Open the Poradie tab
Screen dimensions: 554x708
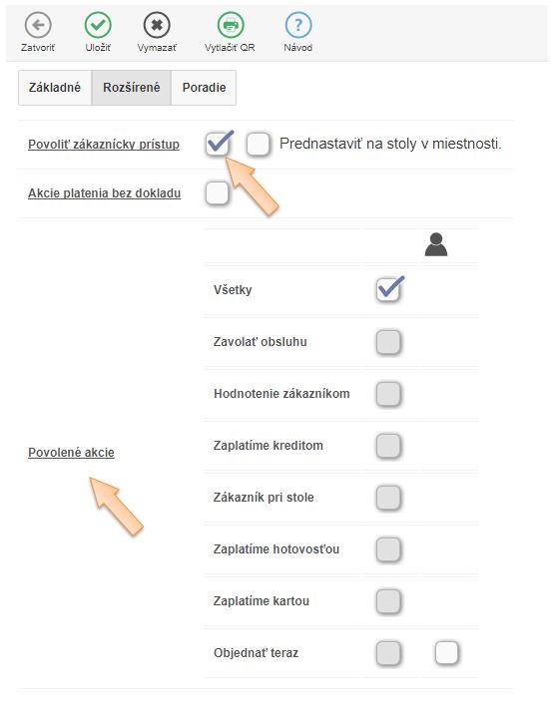[204, 88]
